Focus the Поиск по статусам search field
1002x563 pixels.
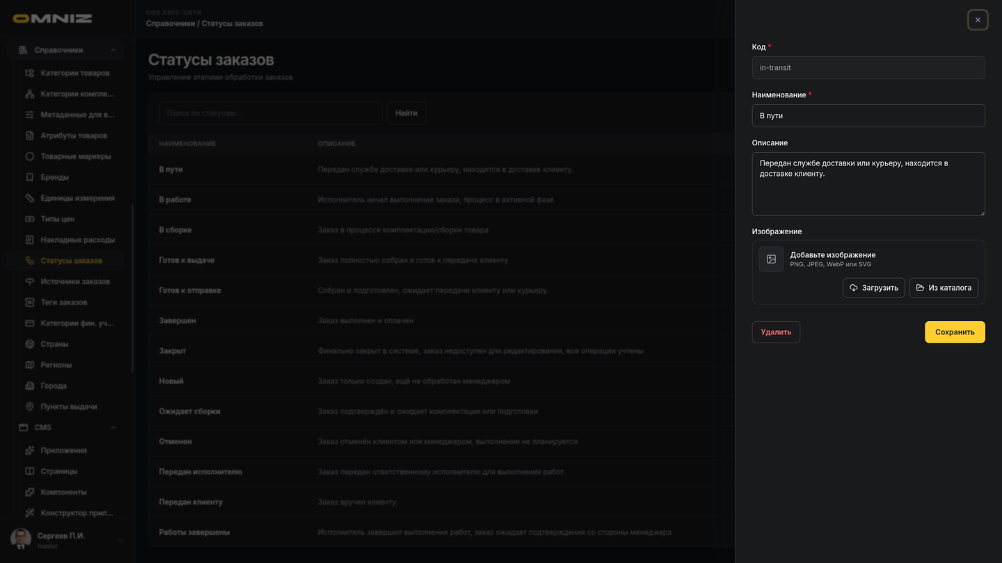(271, 113)
